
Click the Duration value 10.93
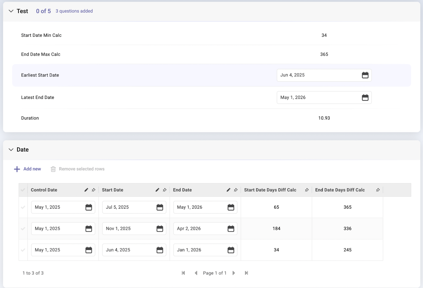click(324, 118)
